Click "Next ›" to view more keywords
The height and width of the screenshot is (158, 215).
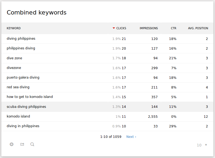[131, 137]
